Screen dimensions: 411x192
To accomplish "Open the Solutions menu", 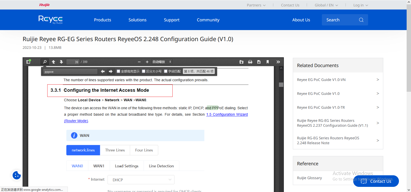I will click(x=137, y=20).
